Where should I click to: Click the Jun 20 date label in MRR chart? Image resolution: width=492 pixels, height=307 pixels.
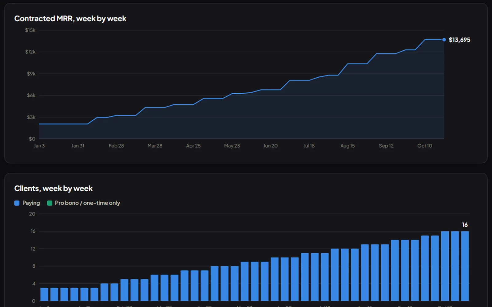click(271, 146)
